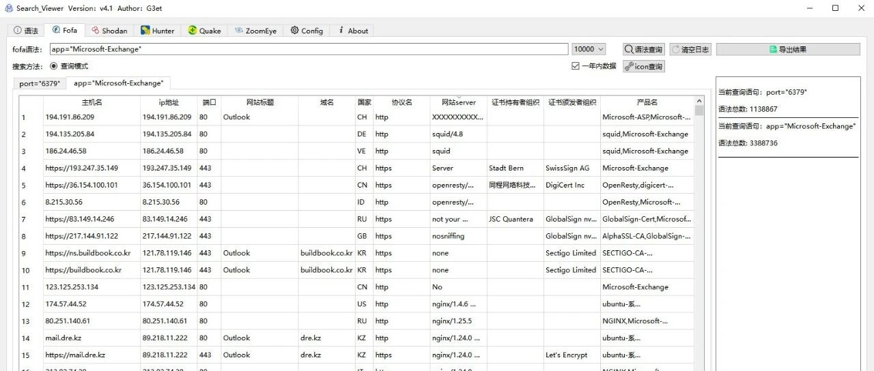Click the About info icon
This screenshot has width=874, height=371.
tap(341, 31)
